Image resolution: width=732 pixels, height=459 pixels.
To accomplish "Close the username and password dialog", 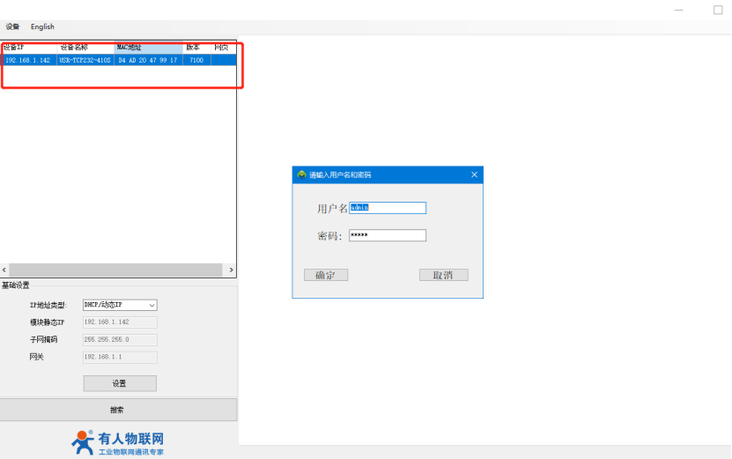I will coord(474,174).
